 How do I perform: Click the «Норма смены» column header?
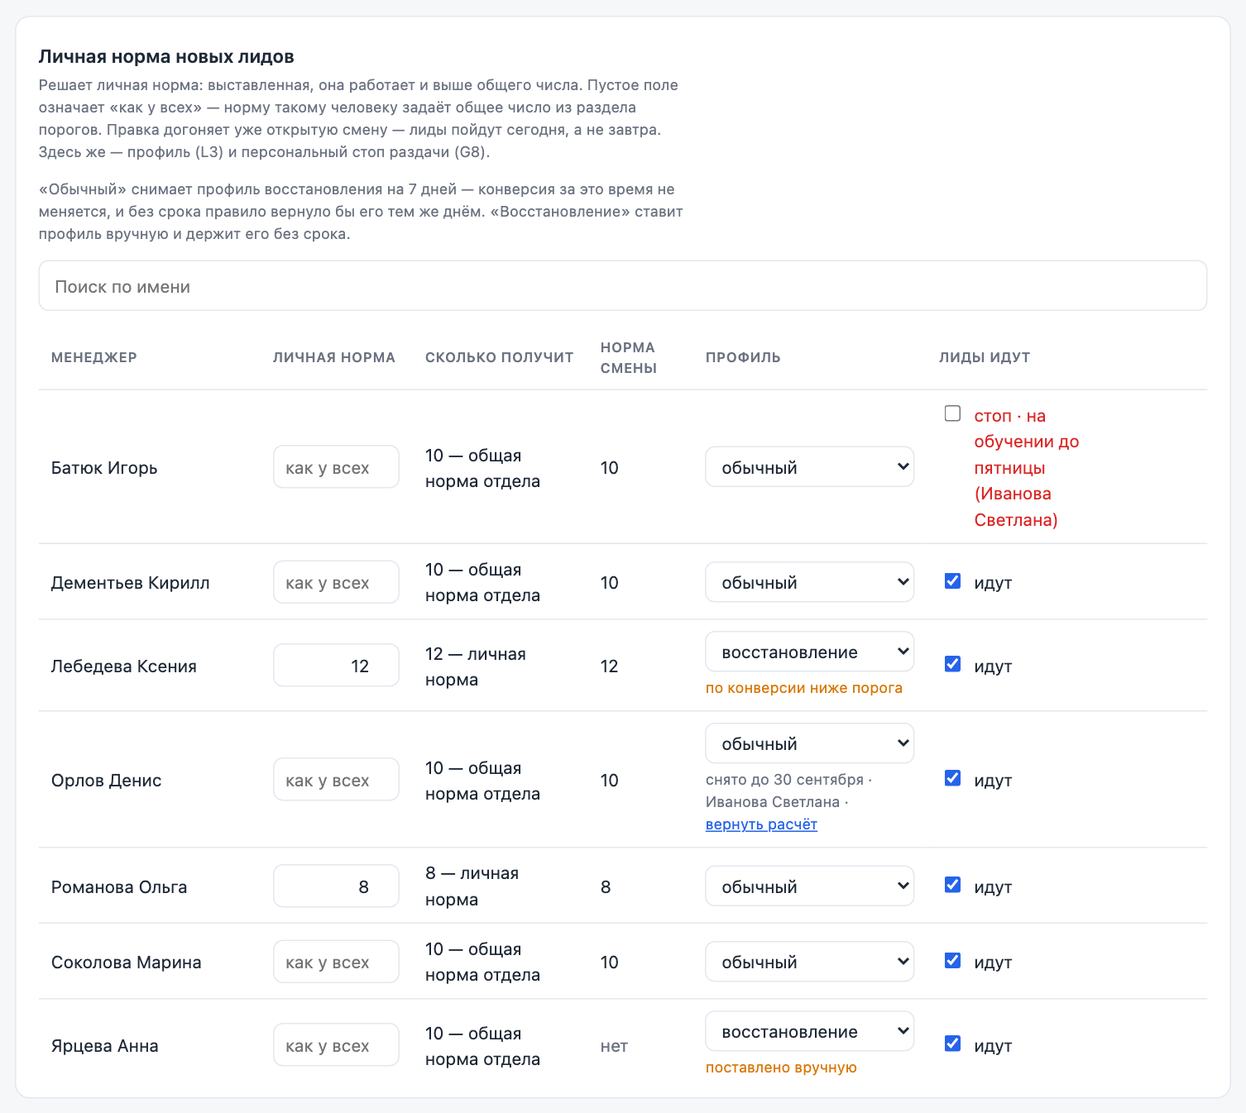pos(629,357)
